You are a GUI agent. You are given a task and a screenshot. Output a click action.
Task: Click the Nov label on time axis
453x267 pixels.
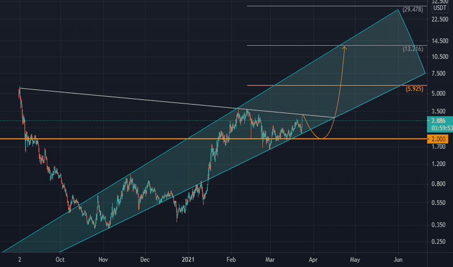[x=103, y=260]
